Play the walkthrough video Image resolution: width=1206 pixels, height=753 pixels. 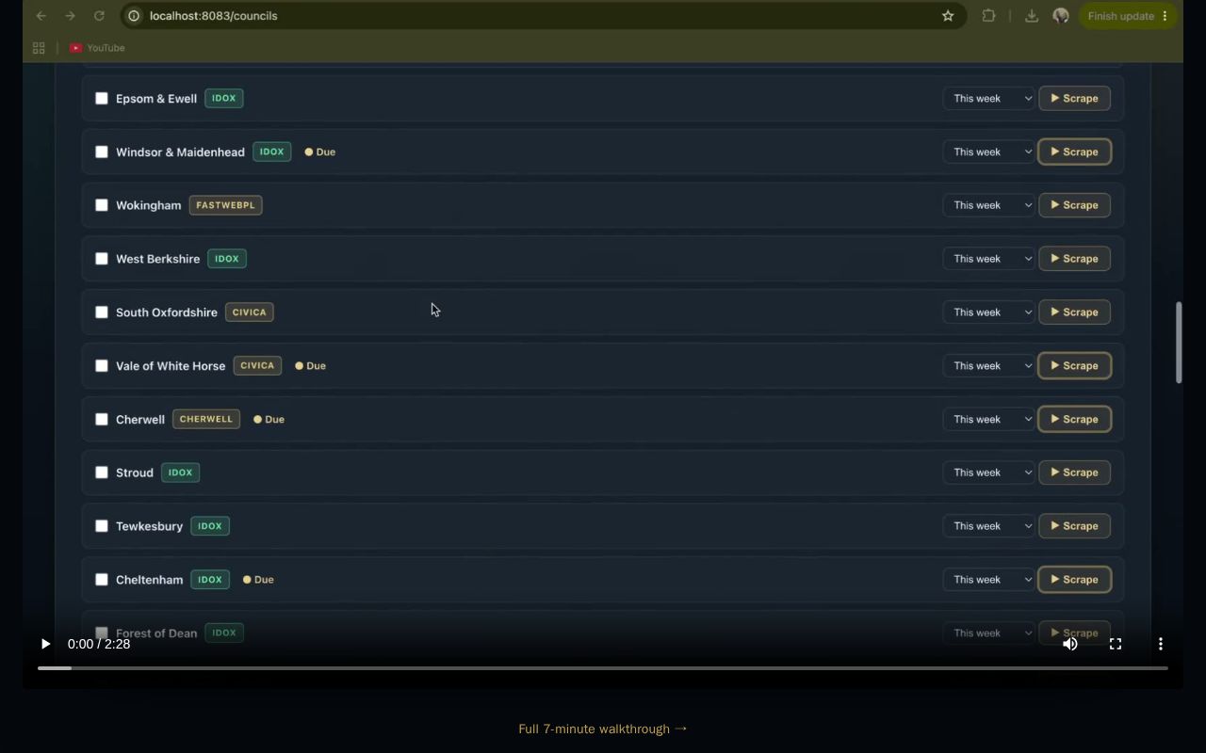pyautogui.click(x=45, y=644)
